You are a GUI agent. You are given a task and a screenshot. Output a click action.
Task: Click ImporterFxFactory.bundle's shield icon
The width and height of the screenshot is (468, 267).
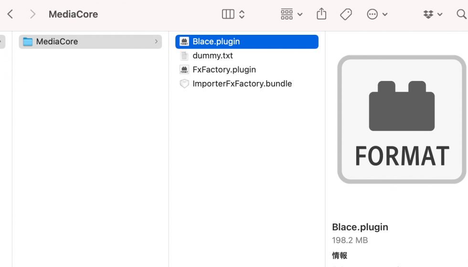click(184, 83)
